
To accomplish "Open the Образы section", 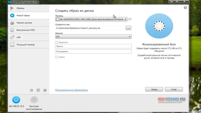I will (x=29, y=8).
